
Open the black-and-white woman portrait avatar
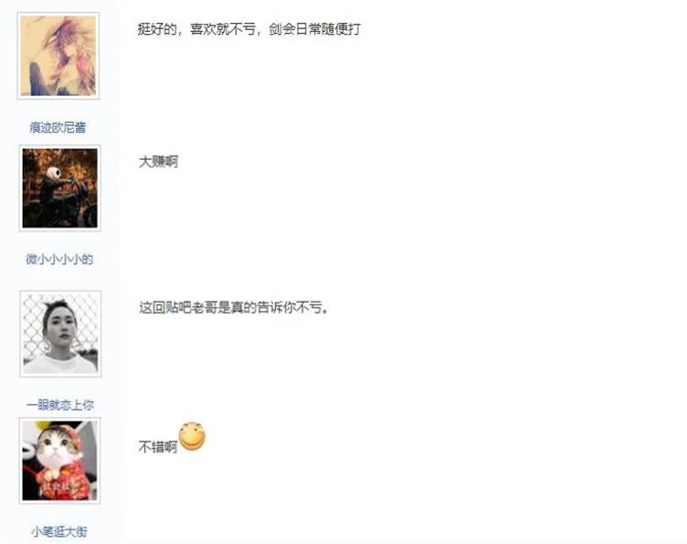click(60, 334)
